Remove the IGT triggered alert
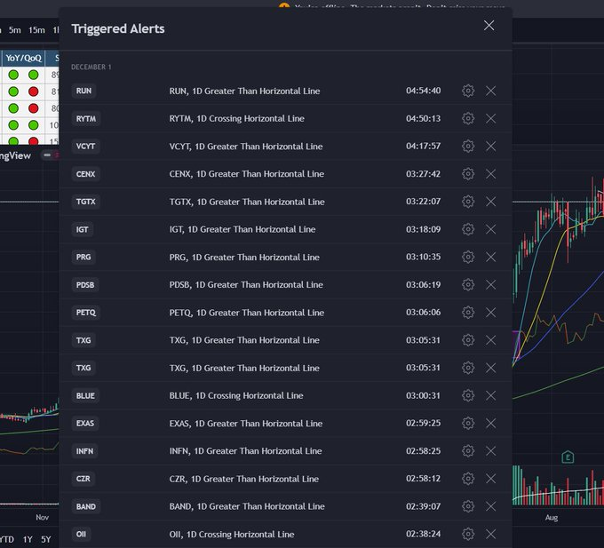604x548 pixels. [x=490, y=229]
